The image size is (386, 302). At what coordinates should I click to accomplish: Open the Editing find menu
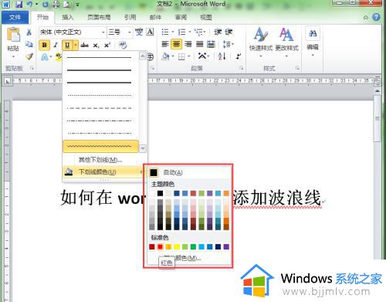(x=313, y=41)
